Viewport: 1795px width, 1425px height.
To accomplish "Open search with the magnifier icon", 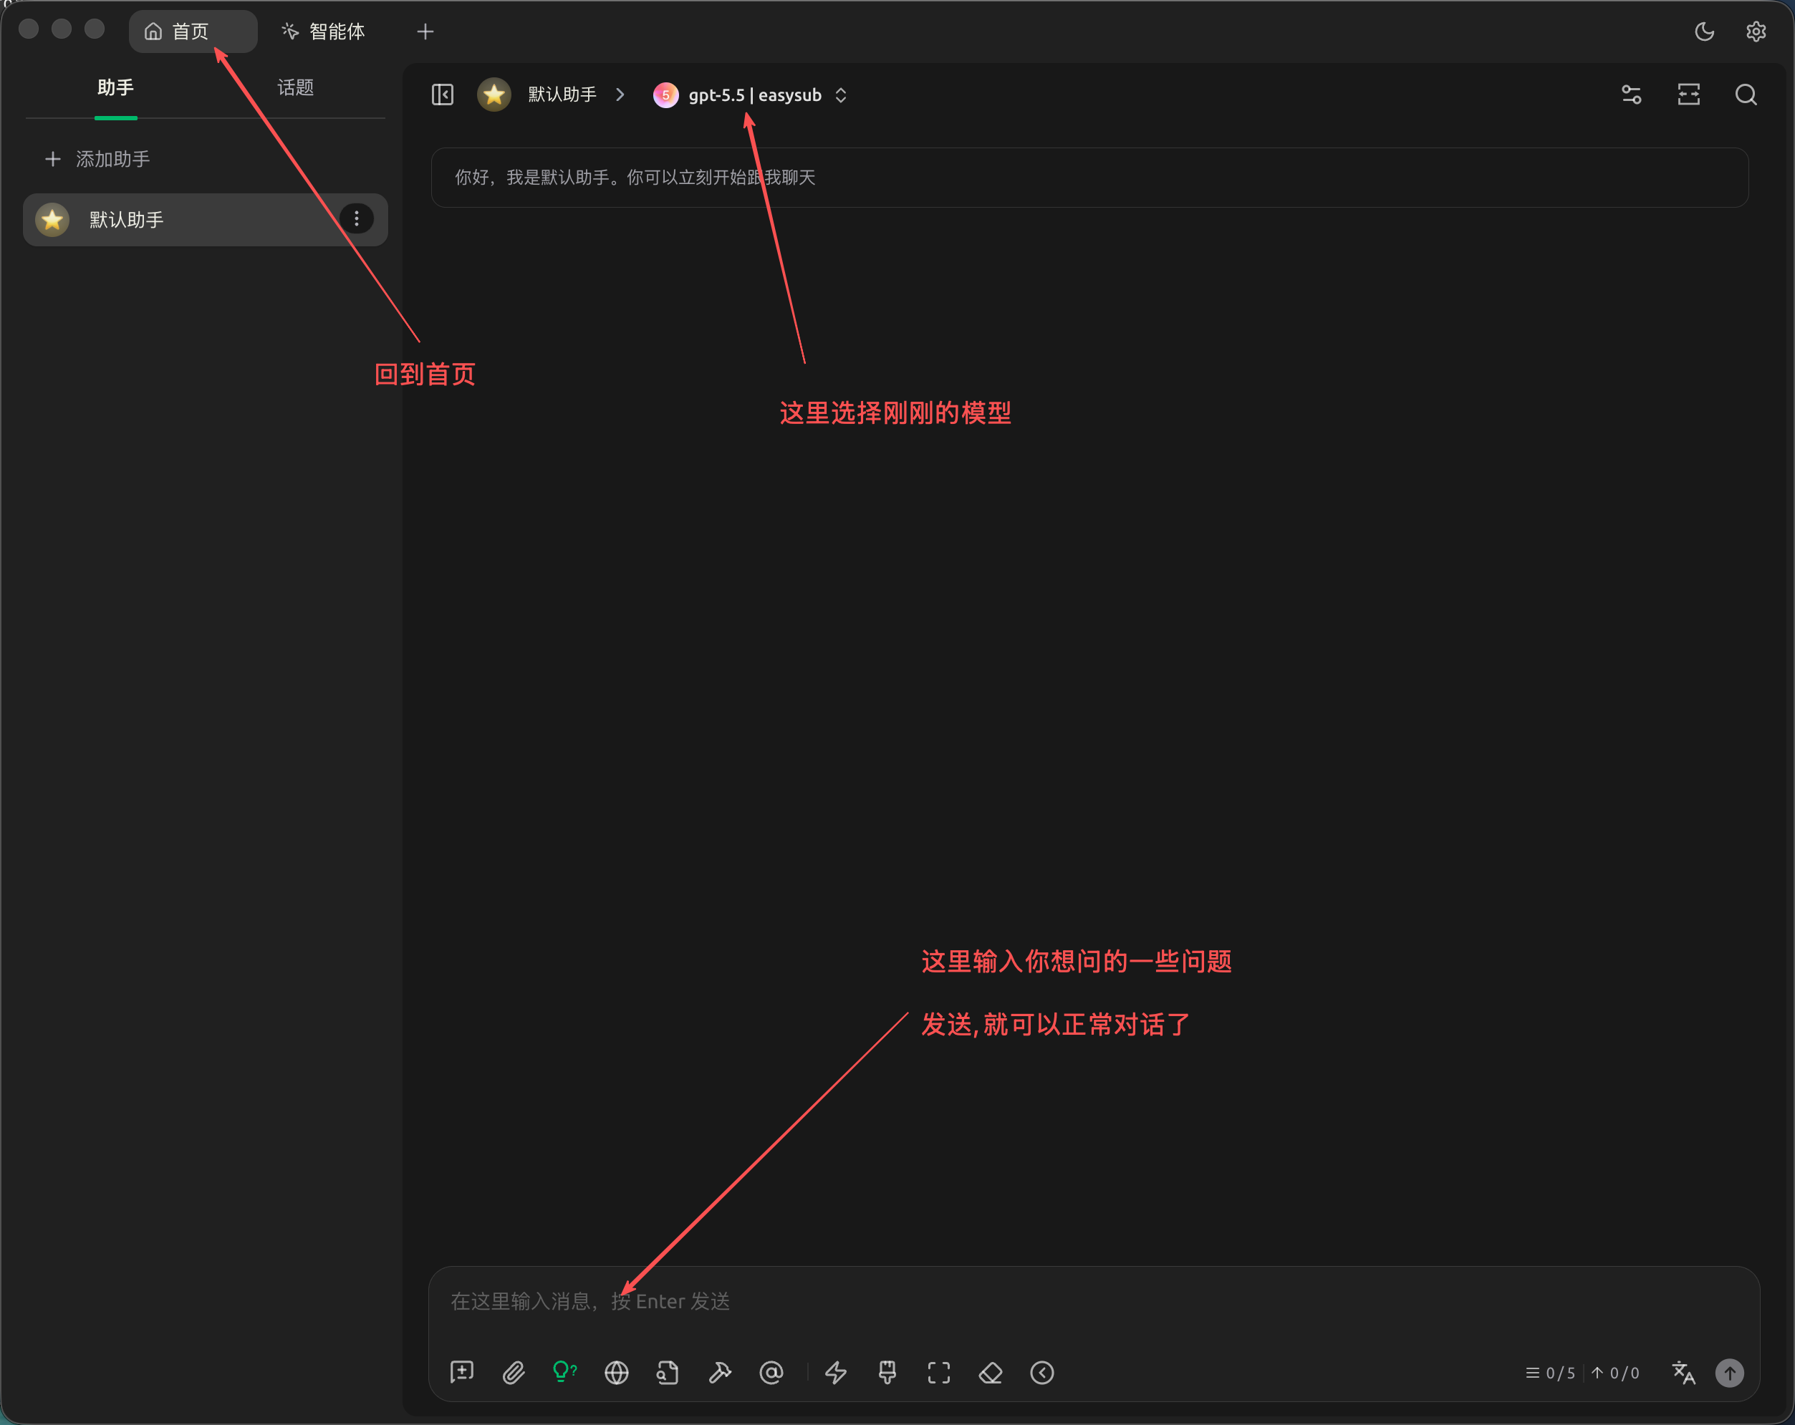I will [1746, 95].
